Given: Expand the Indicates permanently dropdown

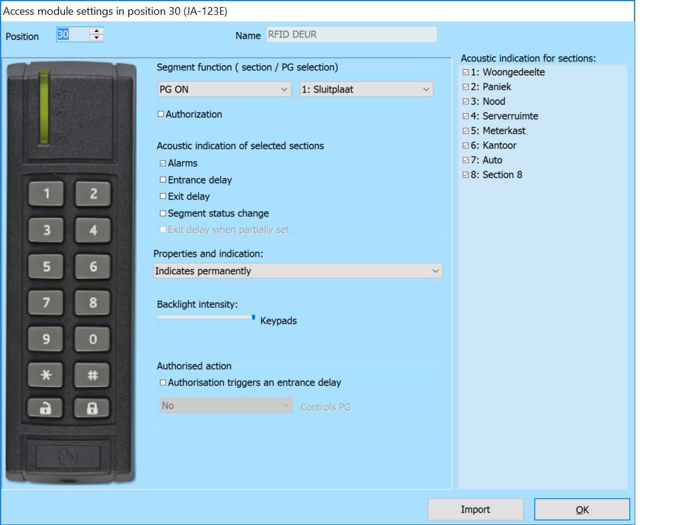Looking at the screenshot, I should [298, 271].
